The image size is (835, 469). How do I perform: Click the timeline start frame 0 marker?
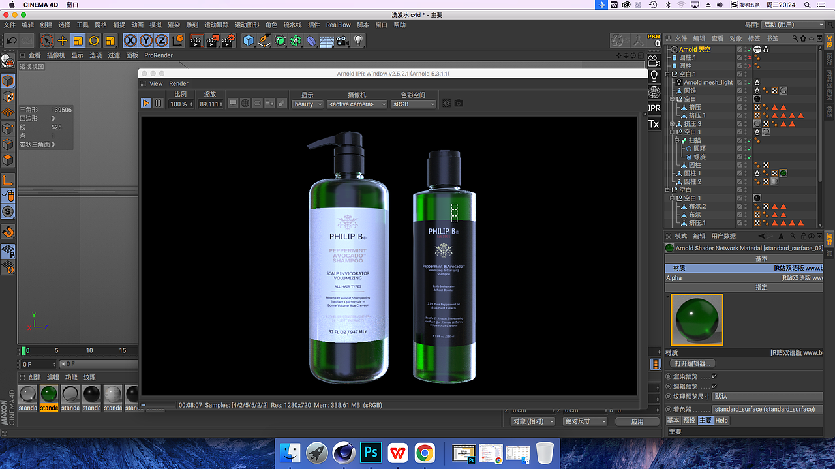click(x=24, y=350)
